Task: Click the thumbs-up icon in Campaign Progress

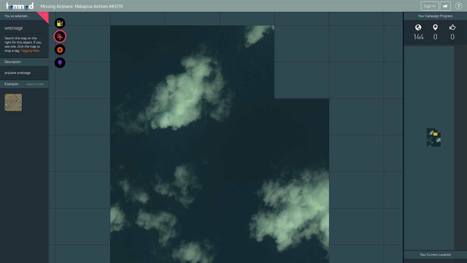Action: (452, 27)
